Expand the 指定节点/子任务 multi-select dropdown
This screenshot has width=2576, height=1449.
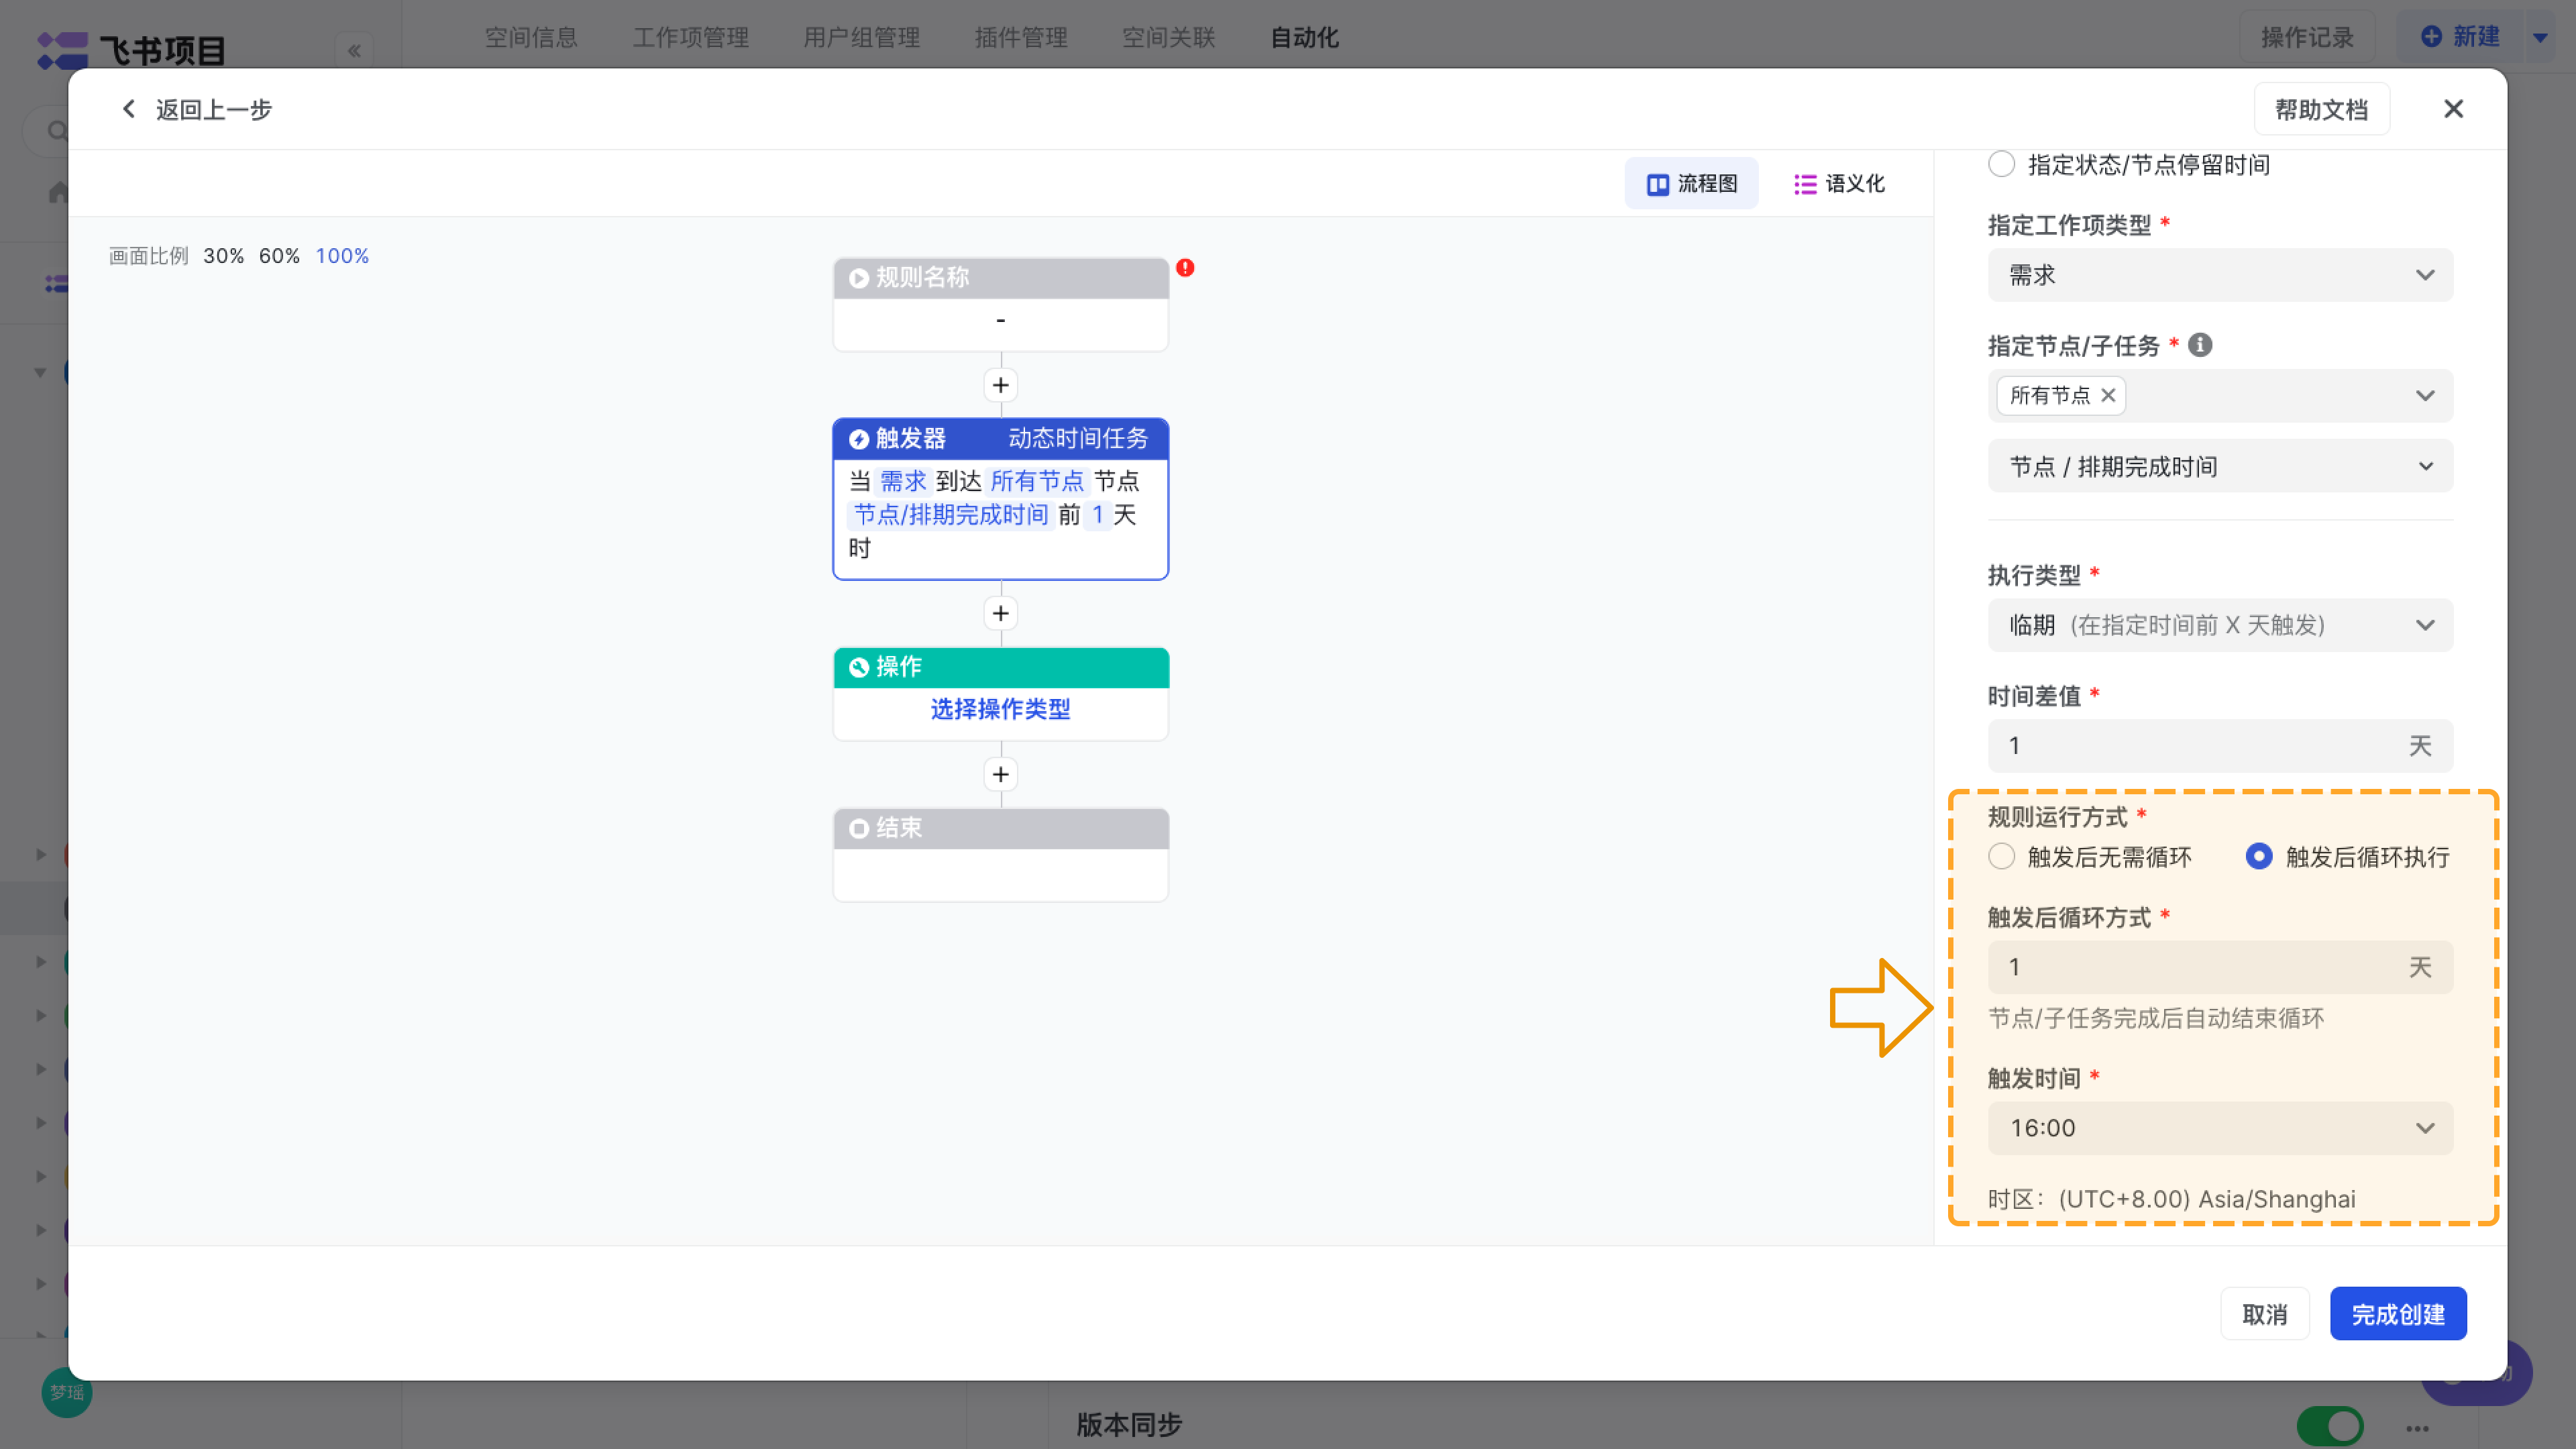click(2425, 396)
